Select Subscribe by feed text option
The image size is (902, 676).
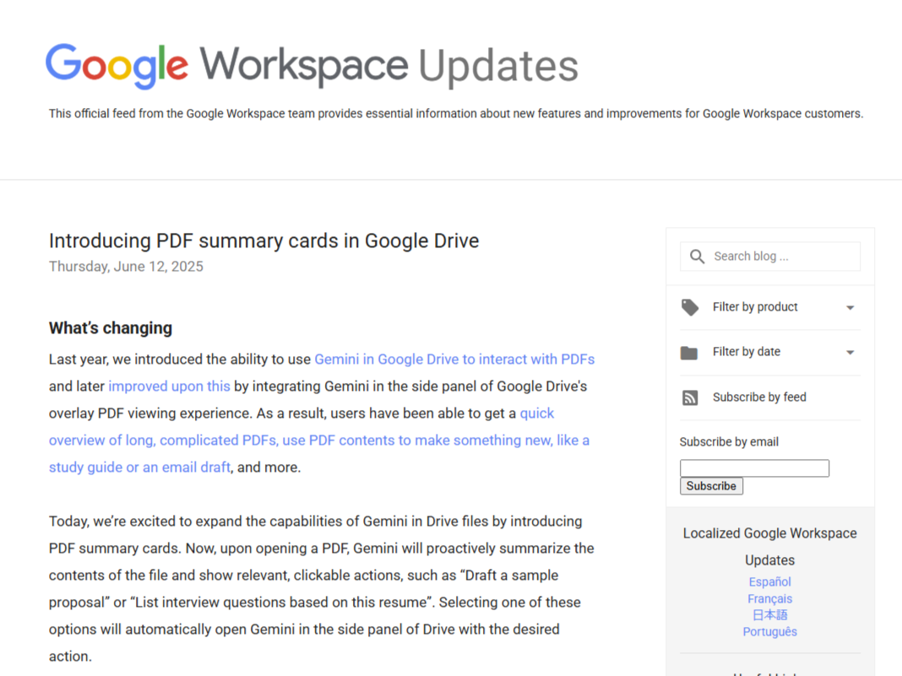[x=759, y=397]
